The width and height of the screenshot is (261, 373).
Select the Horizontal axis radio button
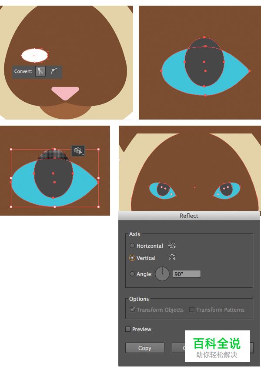click(x=132, y=246)
